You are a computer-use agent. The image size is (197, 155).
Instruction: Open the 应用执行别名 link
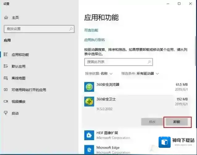[x=95, y=40]
